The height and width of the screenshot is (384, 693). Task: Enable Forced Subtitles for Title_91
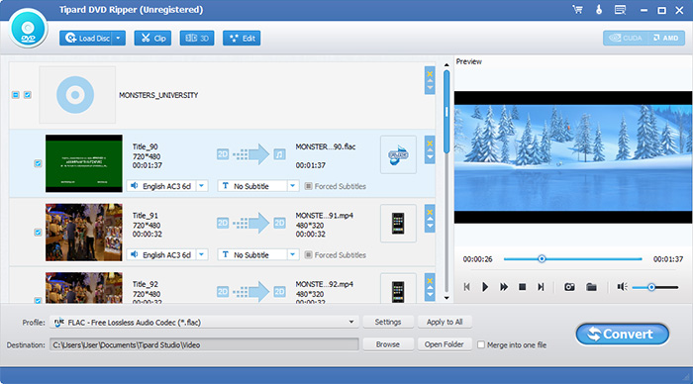point(309,255)
